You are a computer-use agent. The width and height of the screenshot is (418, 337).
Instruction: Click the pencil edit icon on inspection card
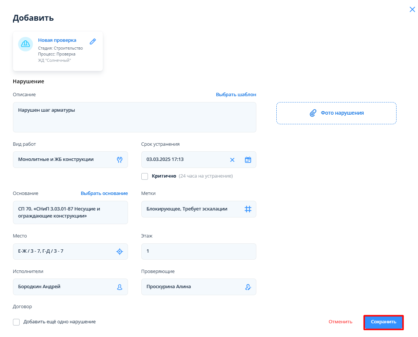(93, 41)
